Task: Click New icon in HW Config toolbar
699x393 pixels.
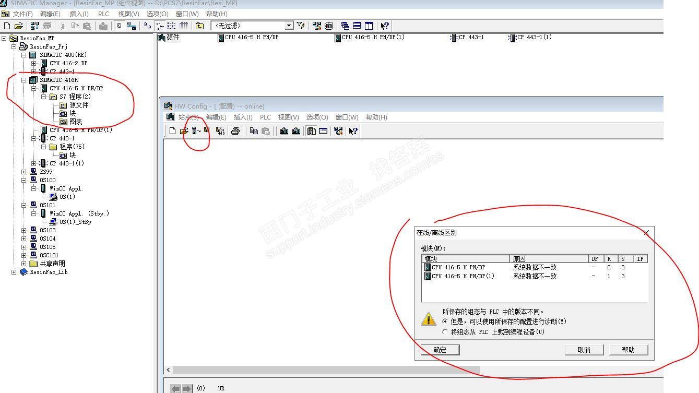Action: (172, 131)
